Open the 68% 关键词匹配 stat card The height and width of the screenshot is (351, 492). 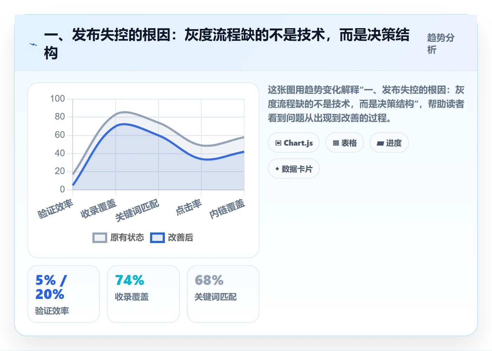223,294
